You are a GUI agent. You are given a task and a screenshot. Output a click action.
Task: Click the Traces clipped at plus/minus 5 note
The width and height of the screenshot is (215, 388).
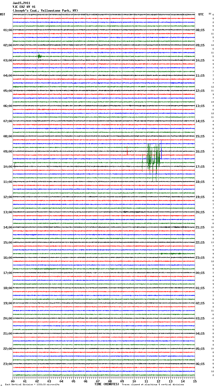coord(153,384)
